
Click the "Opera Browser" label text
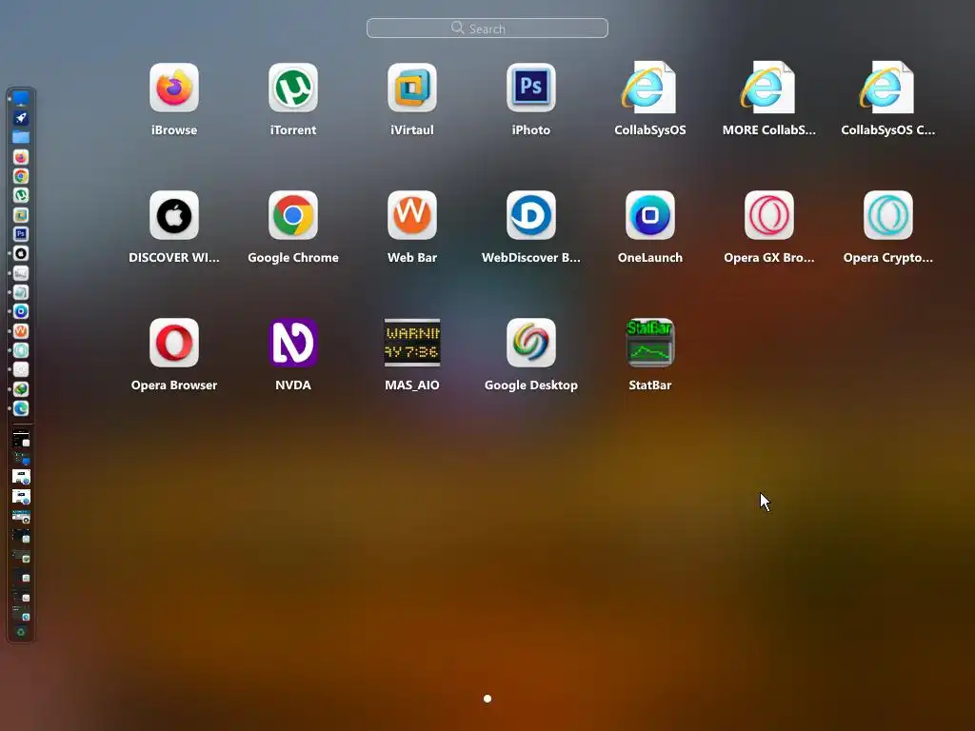coord(174,385)
